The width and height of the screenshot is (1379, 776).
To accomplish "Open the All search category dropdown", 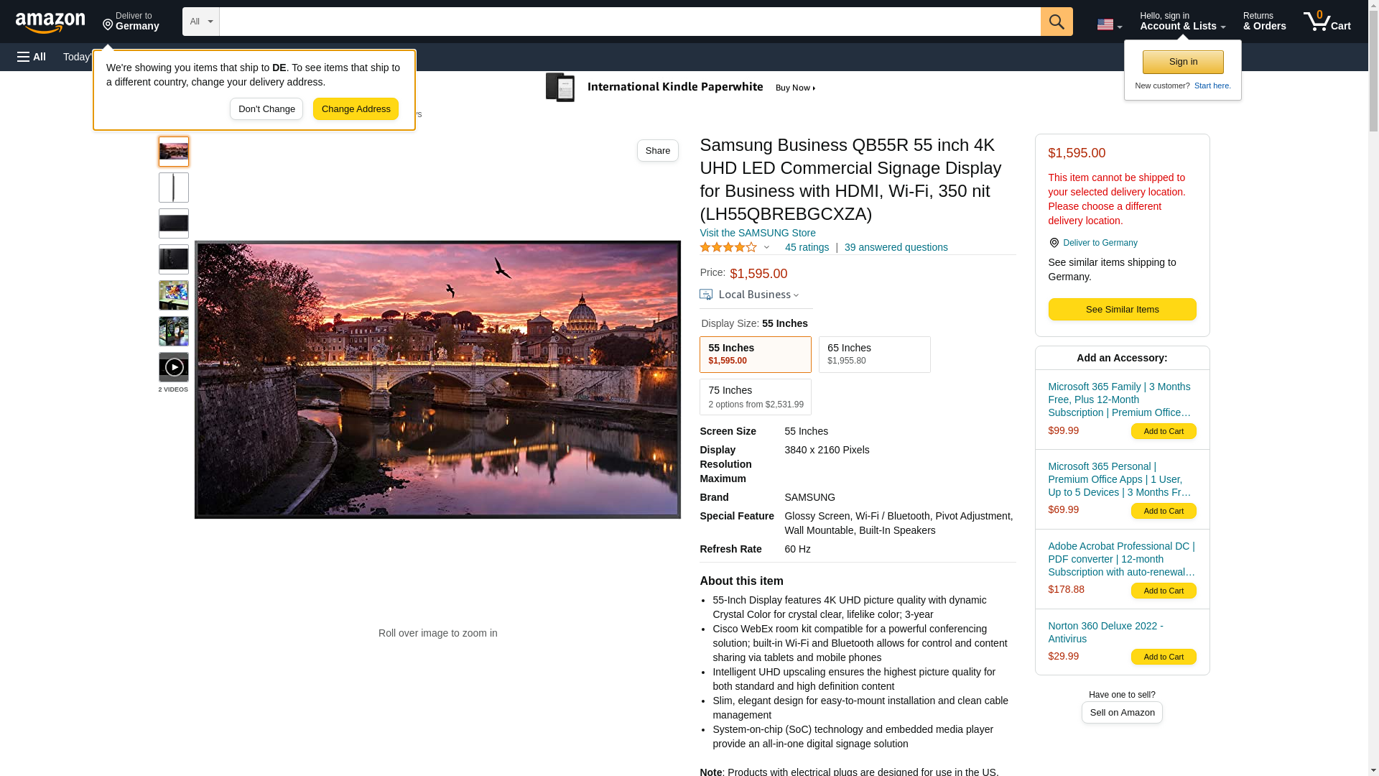I will click(x=200, y=22).
